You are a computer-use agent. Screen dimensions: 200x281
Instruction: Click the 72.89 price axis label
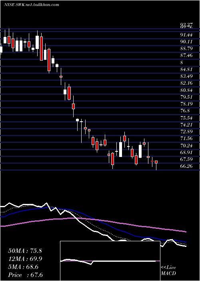tap(186, 132)
